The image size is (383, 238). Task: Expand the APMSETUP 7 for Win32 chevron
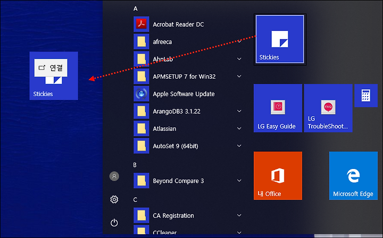pyautogui.click(x=239, y=76)
